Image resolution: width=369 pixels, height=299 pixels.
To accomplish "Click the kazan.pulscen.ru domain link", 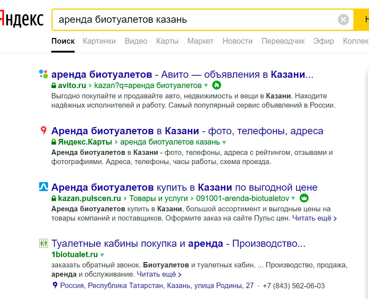I will (x=90, y=199).
